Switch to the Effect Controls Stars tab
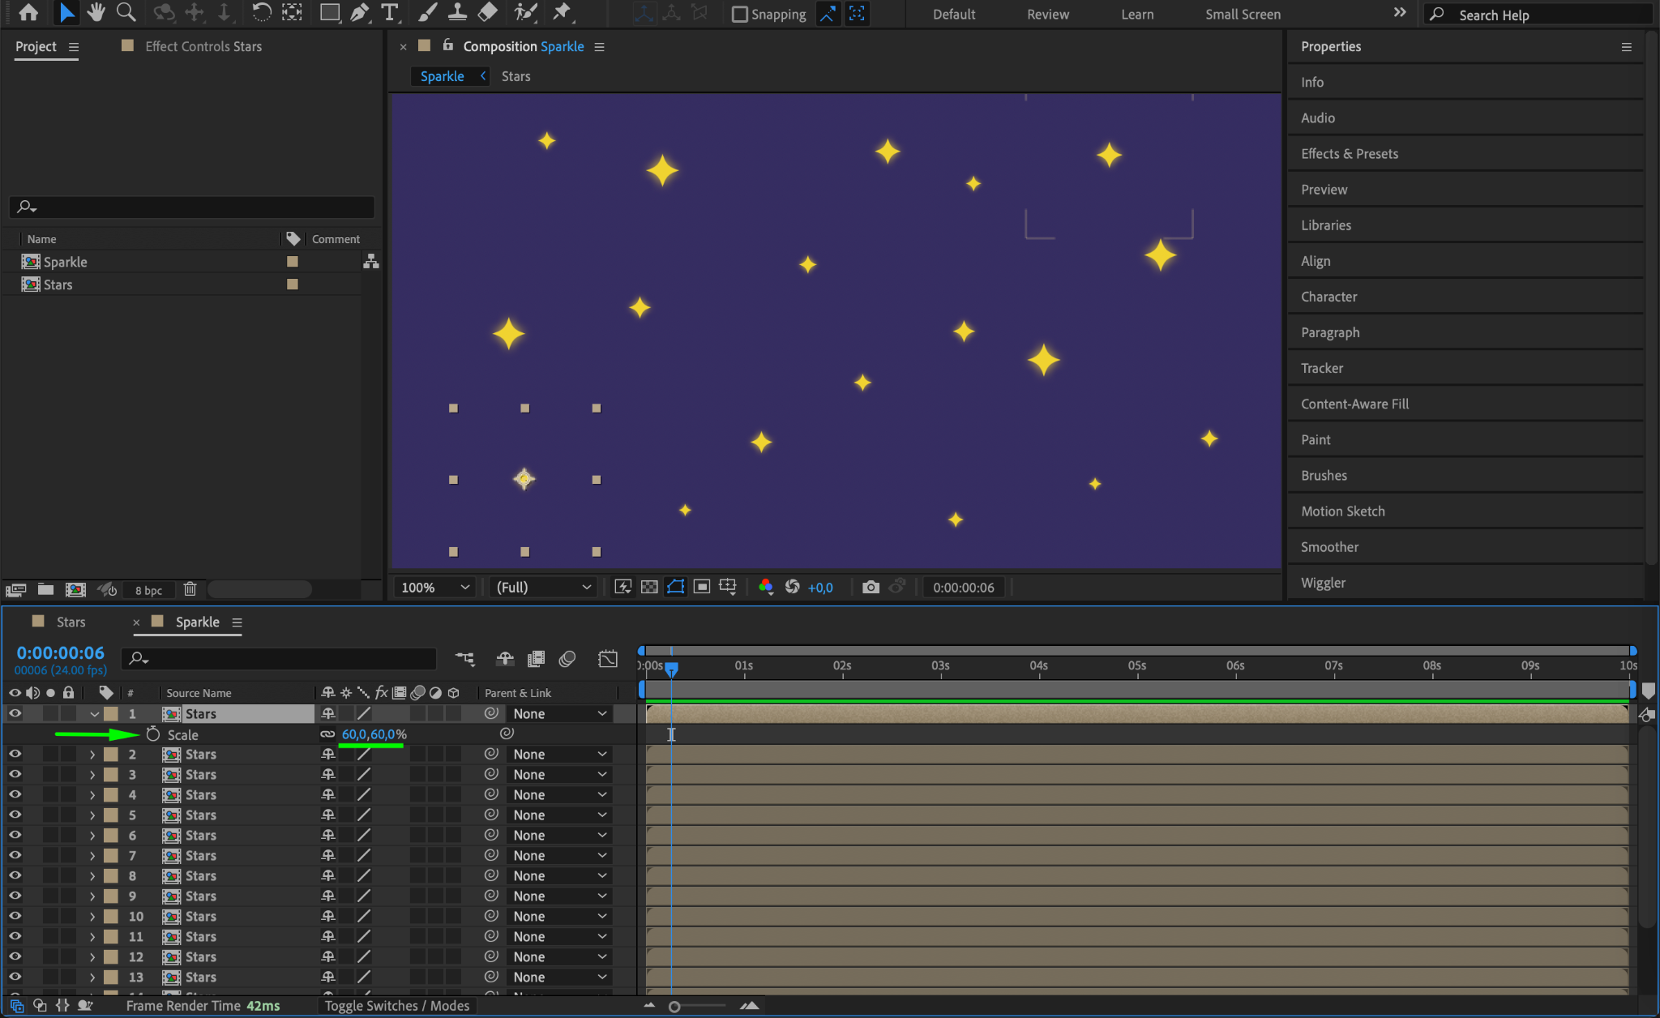This screenshot has width=1660, height=1018. point(203,46)
